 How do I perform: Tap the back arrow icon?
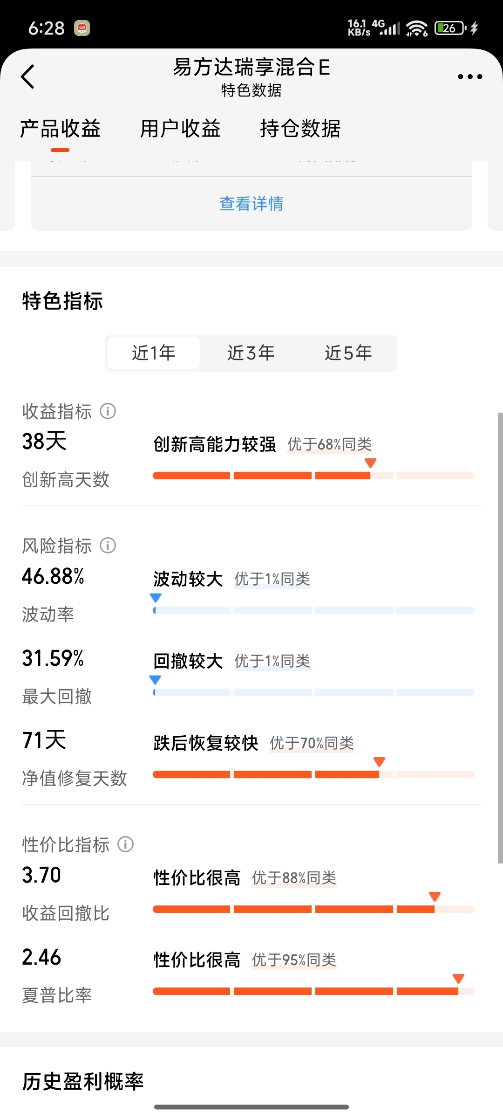tap(28, 76)
